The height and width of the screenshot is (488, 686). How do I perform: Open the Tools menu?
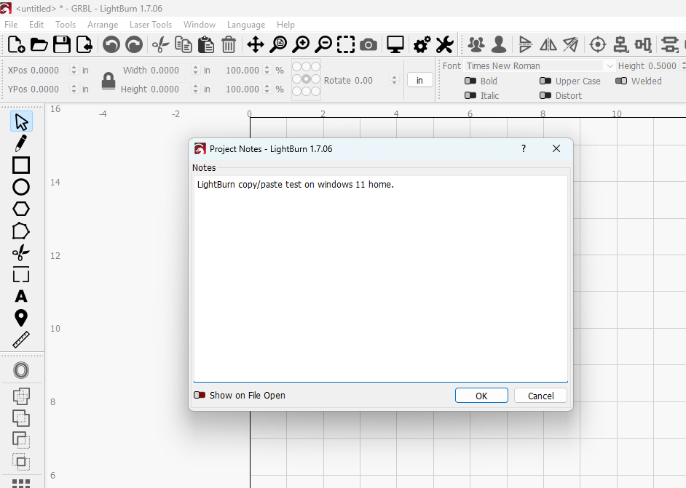[x=66, y=25]
